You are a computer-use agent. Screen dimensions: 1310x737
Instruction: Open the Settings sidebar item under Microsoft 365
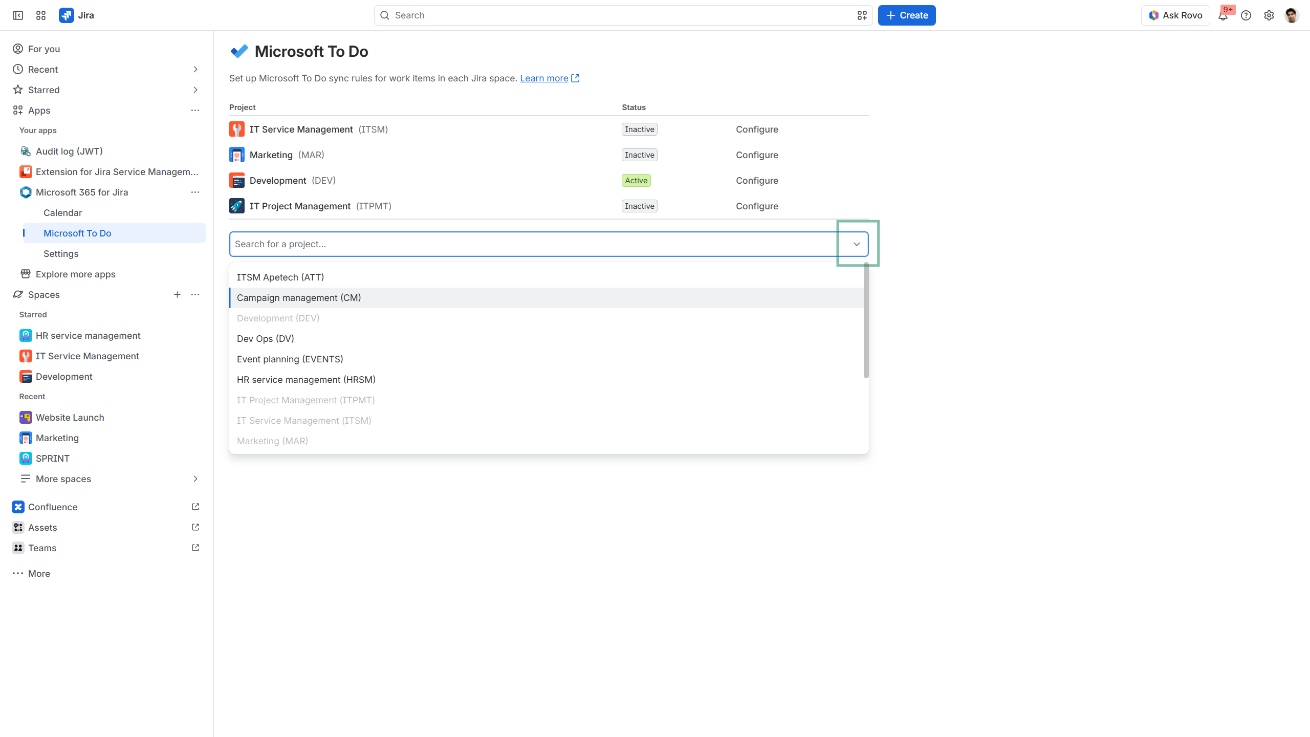pyautogui.click(x=114, y=253)
